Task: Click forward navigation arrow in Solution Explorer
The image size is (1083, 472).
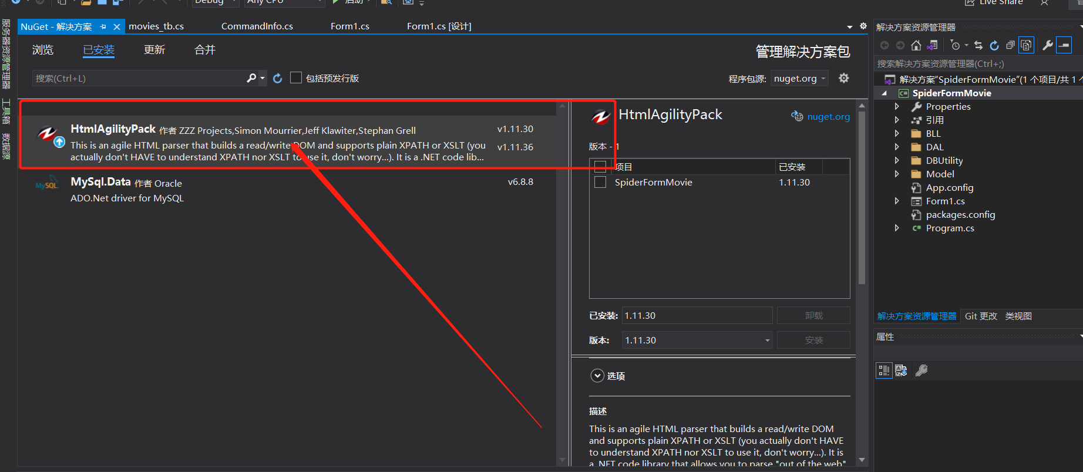Action: 900,45
